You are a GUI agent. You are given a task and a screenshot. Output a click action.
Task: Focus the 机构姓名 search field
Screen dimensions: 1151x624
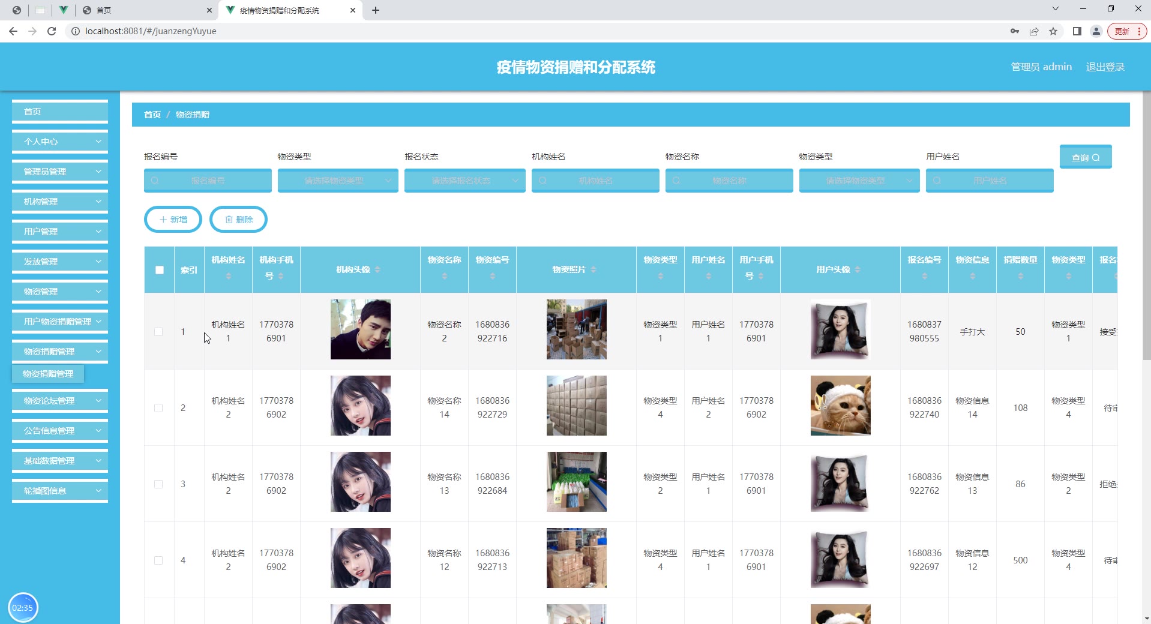[x=595, y=181]
